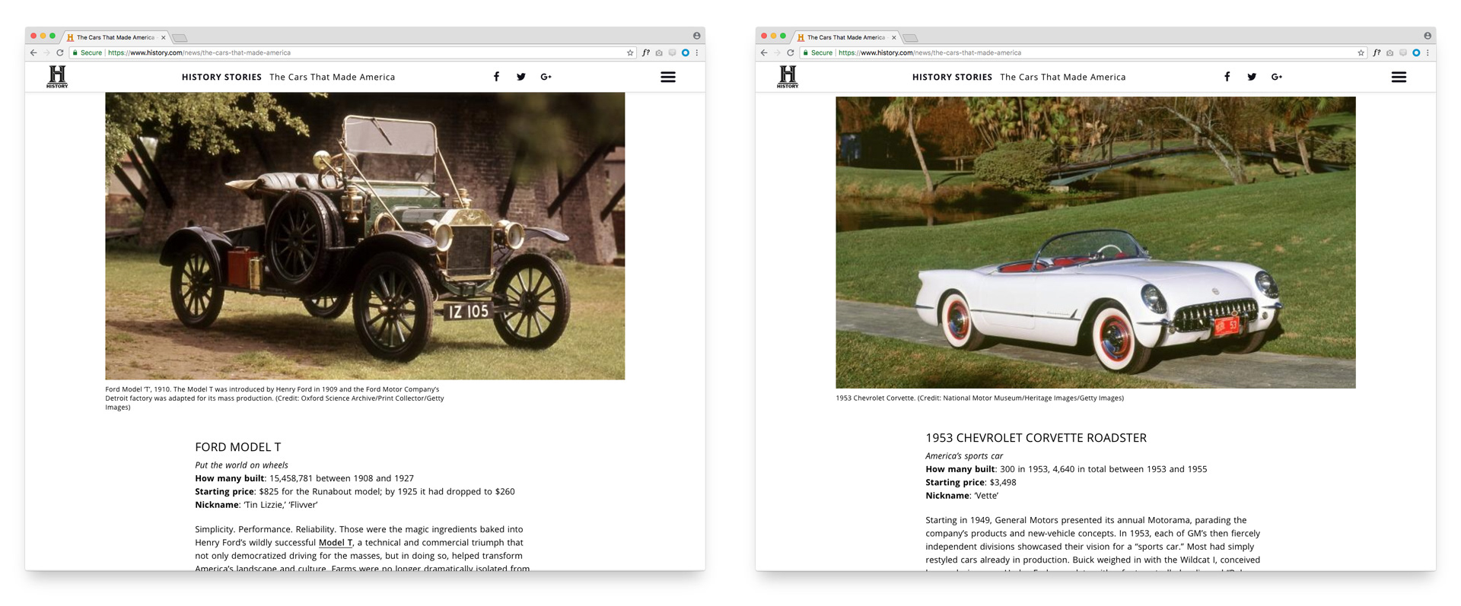1461x606 pixels.
Task: Click Nickname 'Tin Lizzie,' 'Flivver' line
Action: (x=256, y=505)
